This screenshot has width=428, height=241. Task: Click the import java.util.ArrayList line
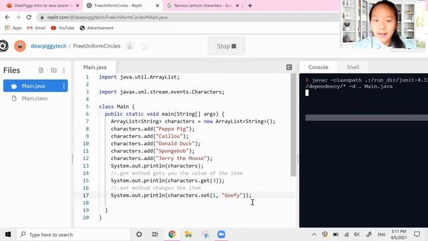tap(139, 78)
